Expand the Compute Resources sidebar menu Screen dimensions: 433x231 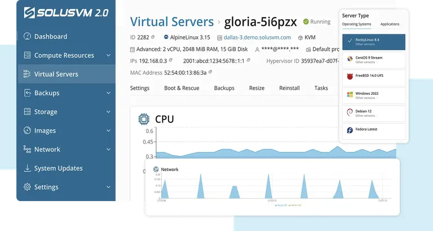coord(108,55)
